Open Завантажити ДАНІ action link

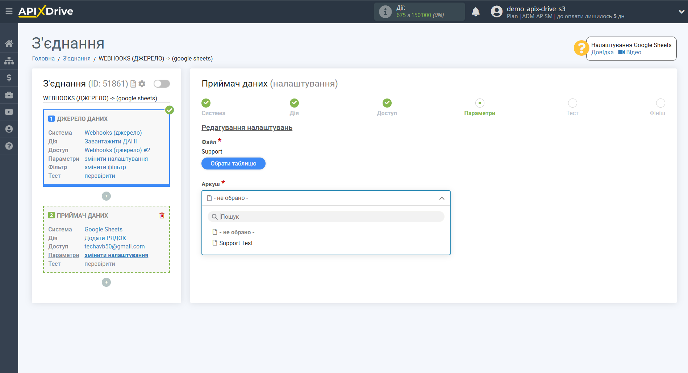coord(111,141)
